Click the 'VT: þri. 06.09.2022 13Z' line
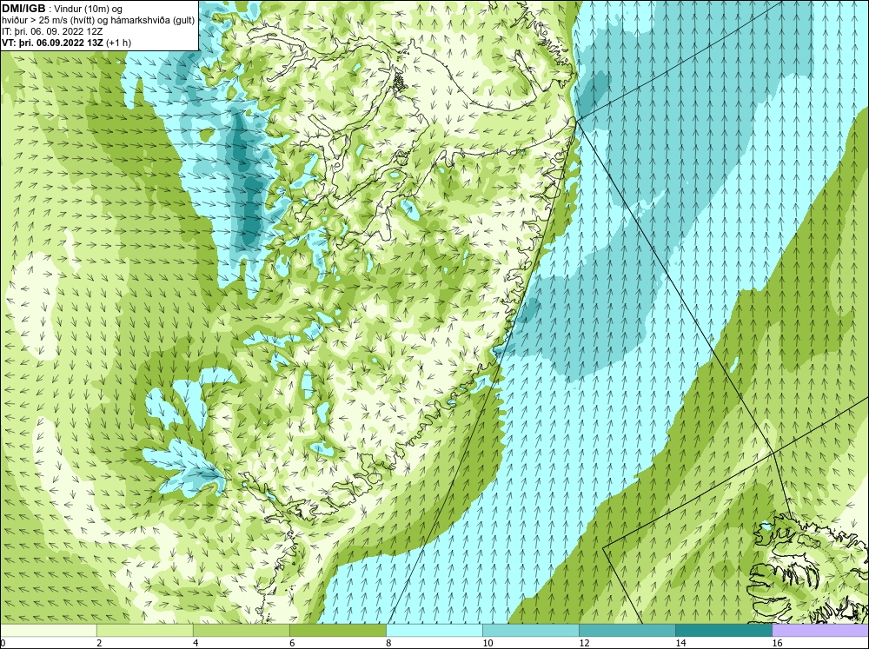Image resolution: width=869 pixels, height=649 pixels. [x=67, y=43]
